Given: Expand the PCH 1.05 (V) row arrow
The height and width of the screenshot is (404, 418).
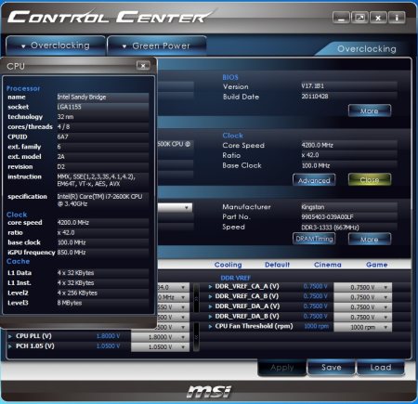Looking at the screenshot, I should click(x=10, y=346).
